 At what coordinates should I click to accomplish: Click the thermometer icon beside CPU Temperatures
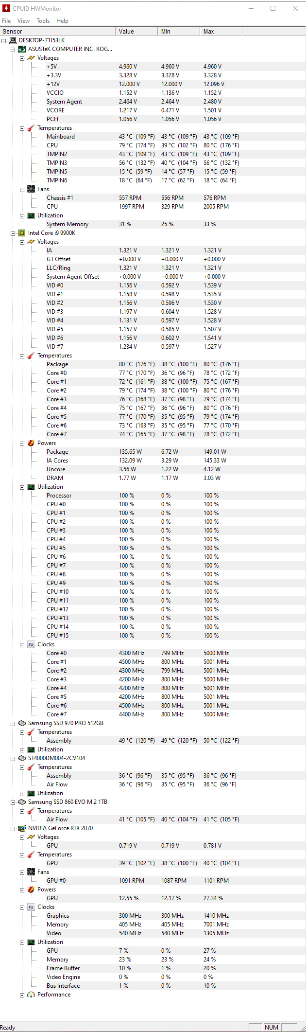[31, 356]
